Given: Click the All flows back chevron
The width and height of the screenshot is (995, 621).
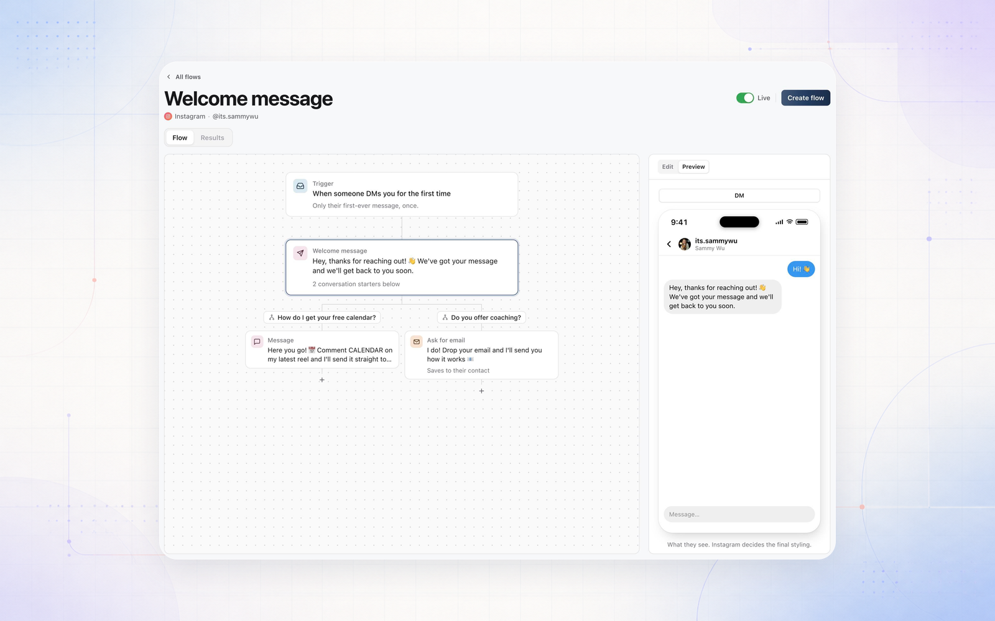Looking at the screenshot, I should [169, 77].
